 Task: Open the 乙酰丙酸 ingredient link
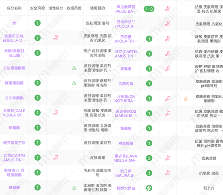click(126, 84)
